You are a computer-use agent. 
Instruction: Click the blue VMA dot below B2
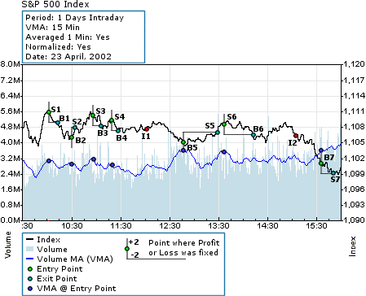point(72,164)
